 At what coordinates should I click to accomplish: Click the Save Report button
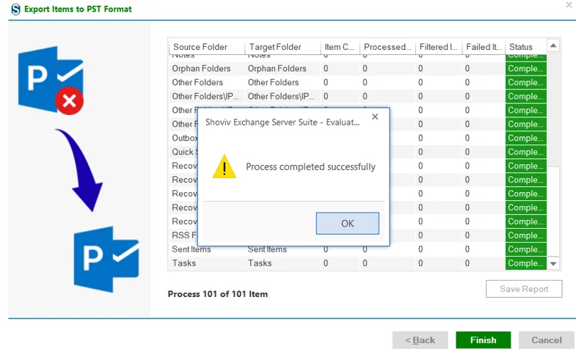[x=524, y=289]
